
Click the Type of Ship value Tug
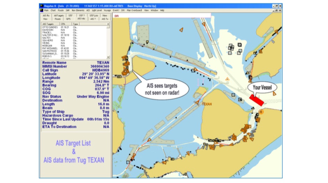(x=106, y=112)
